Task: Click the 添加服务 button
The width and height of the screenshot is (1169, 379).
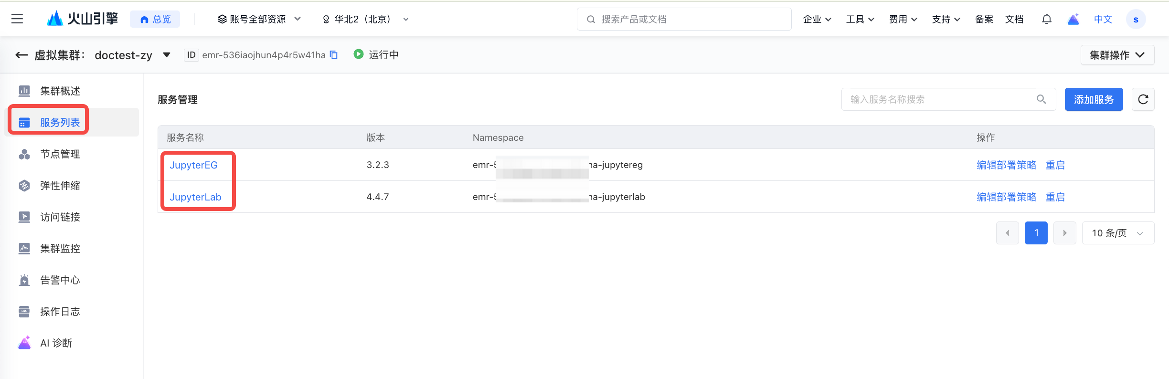Action: click(x=1094, y=99)
